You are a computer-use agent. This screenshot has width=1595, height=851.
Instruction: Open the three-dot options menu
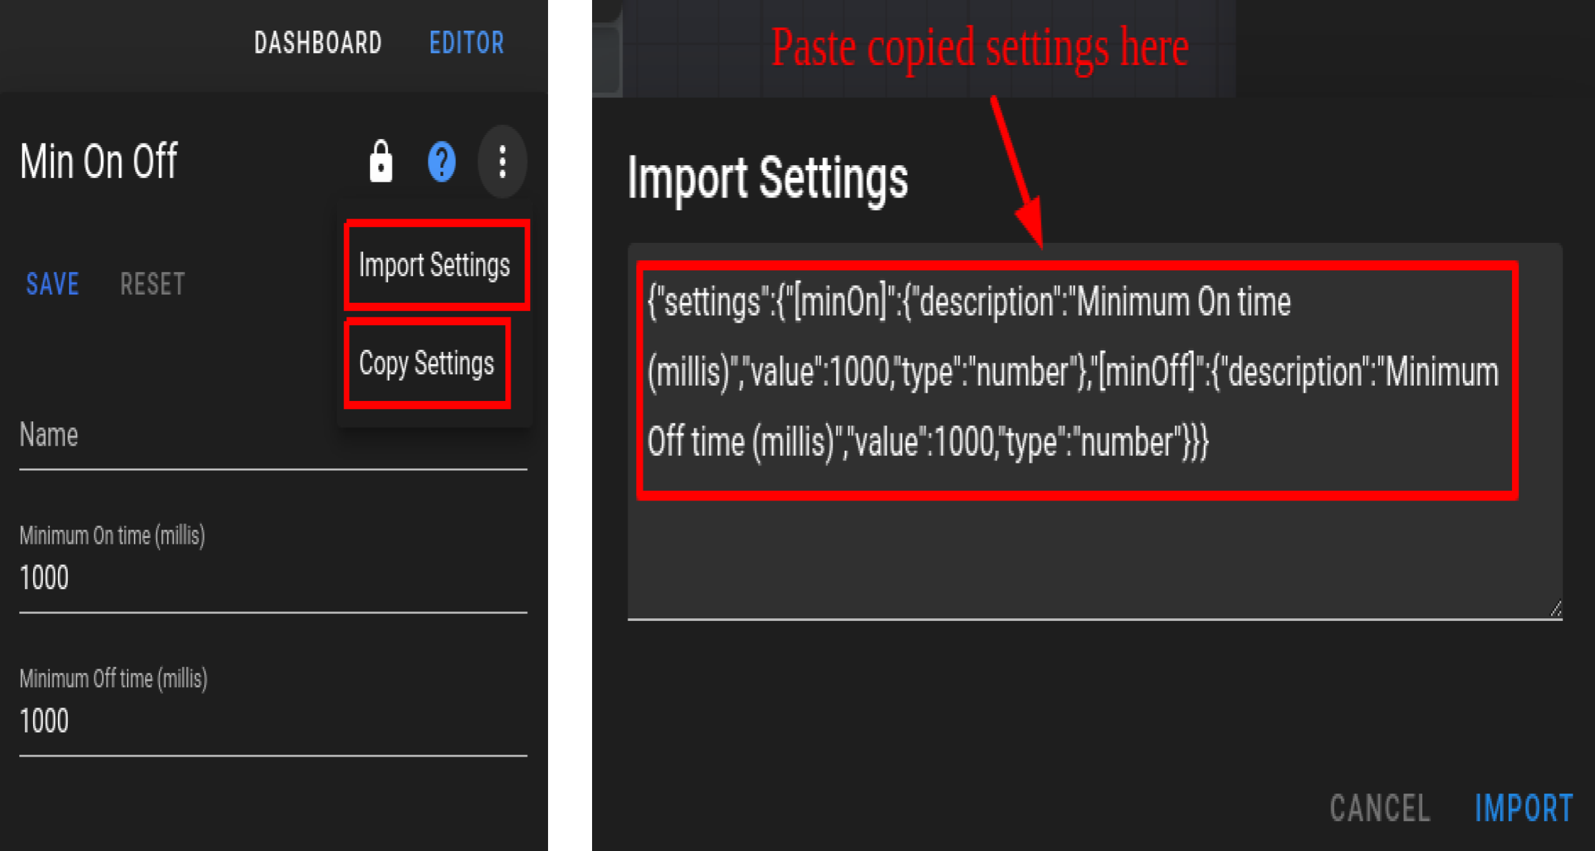[x=503, y=161]
